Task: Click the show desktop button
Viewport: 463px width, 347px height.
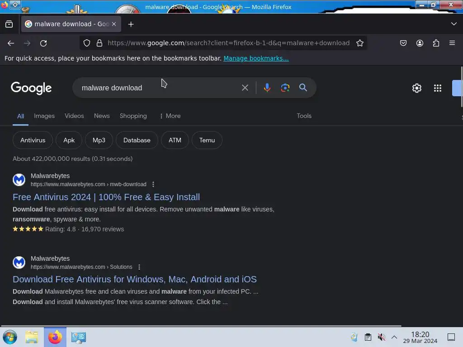Action: [451, 337]
